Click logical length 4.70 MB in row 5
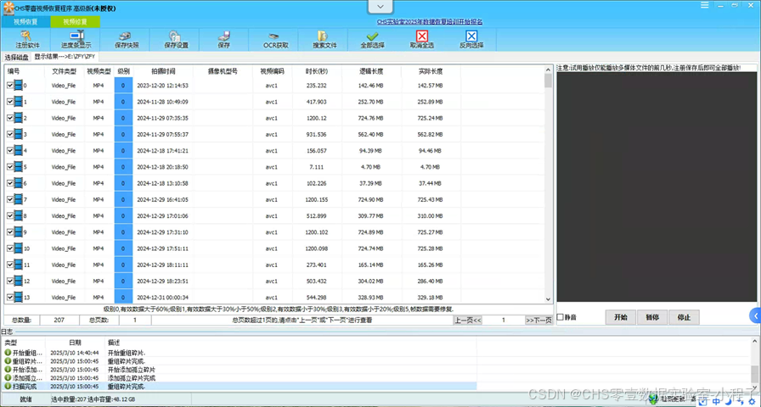The width and height of the screenshot is (761, 407). (x=371, y=167)
